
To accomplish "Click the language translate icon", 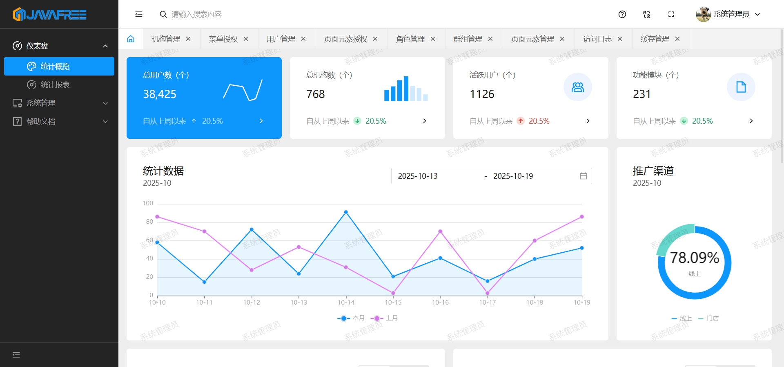I will [x=647, y=14].
